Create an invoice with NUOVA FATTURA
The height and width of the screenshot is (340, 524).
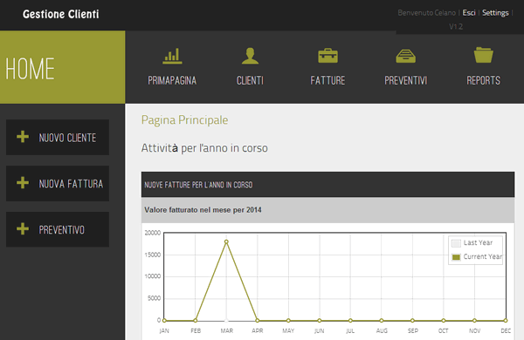coord(58,183)
